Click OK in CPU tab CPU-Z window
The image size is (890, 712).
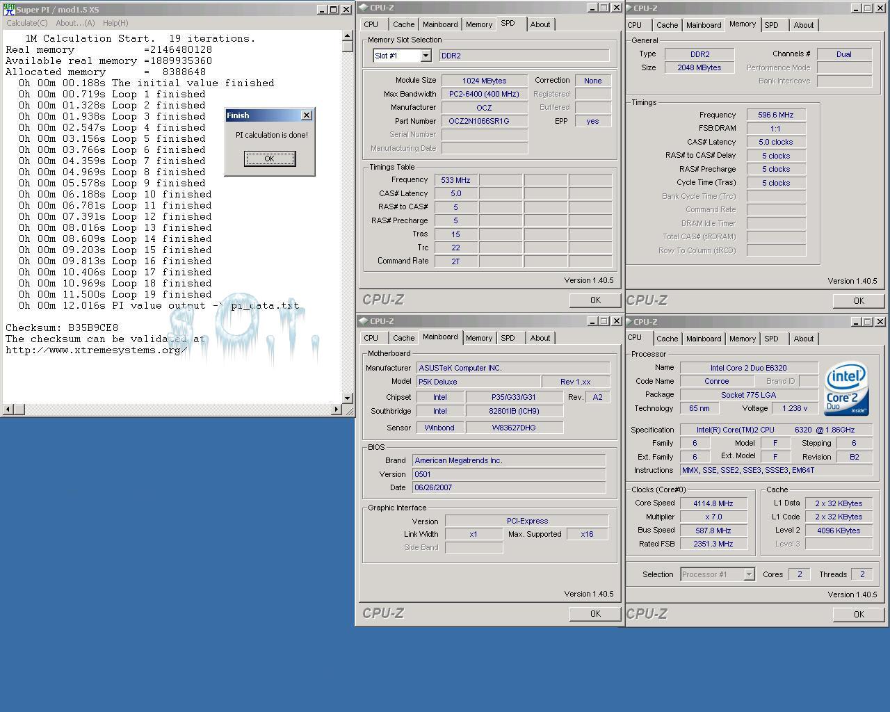(x=859, y=614)
